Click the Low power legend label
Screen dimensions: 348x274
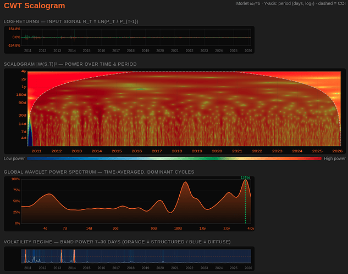point(14,158)
